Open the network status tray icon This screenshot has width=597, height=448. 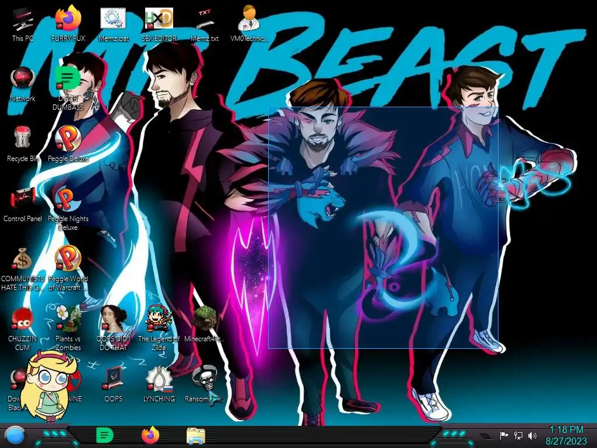518,435
